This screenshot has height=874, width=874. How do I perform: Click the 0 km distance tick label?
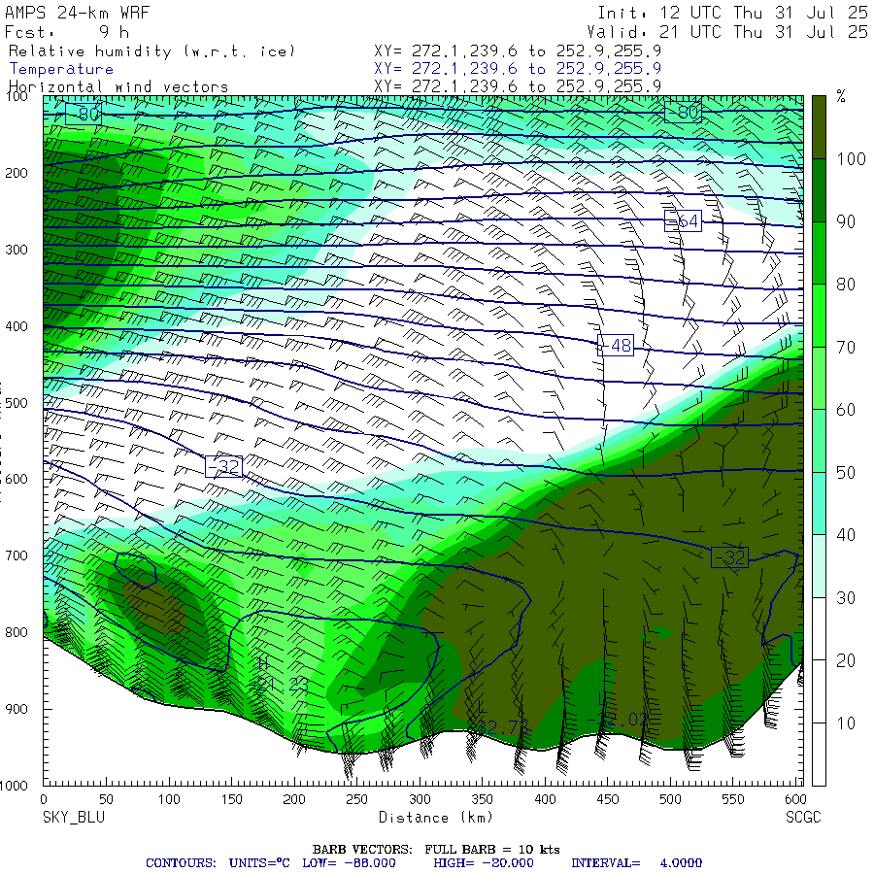point(44,799)
